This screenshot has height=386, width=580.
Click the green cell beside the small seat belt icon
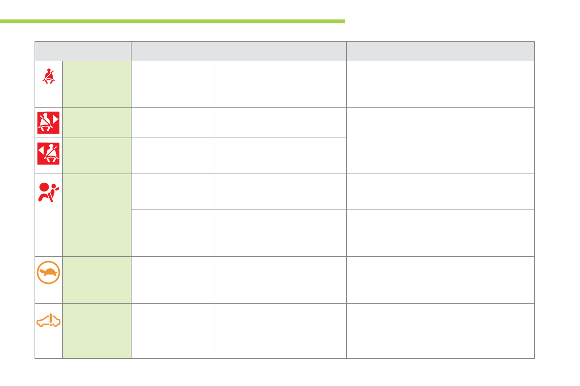[97, 84]
